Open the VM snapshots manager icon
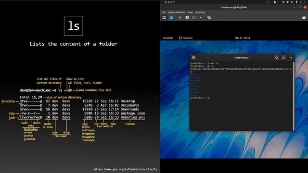Image resolution: width=308 pixels, height=173 pixels. click(209, 18)
